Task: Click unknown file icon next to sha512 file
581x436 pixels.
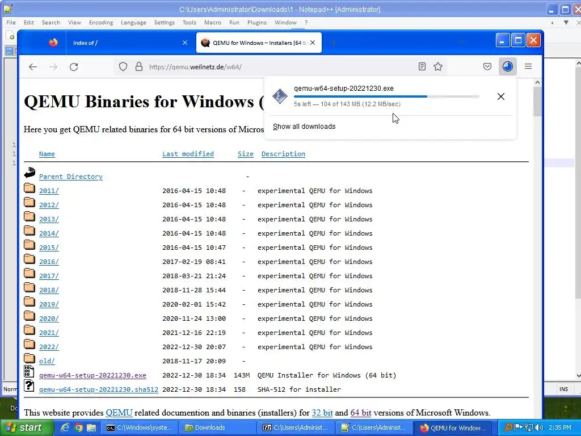Action: coord(29,385)
